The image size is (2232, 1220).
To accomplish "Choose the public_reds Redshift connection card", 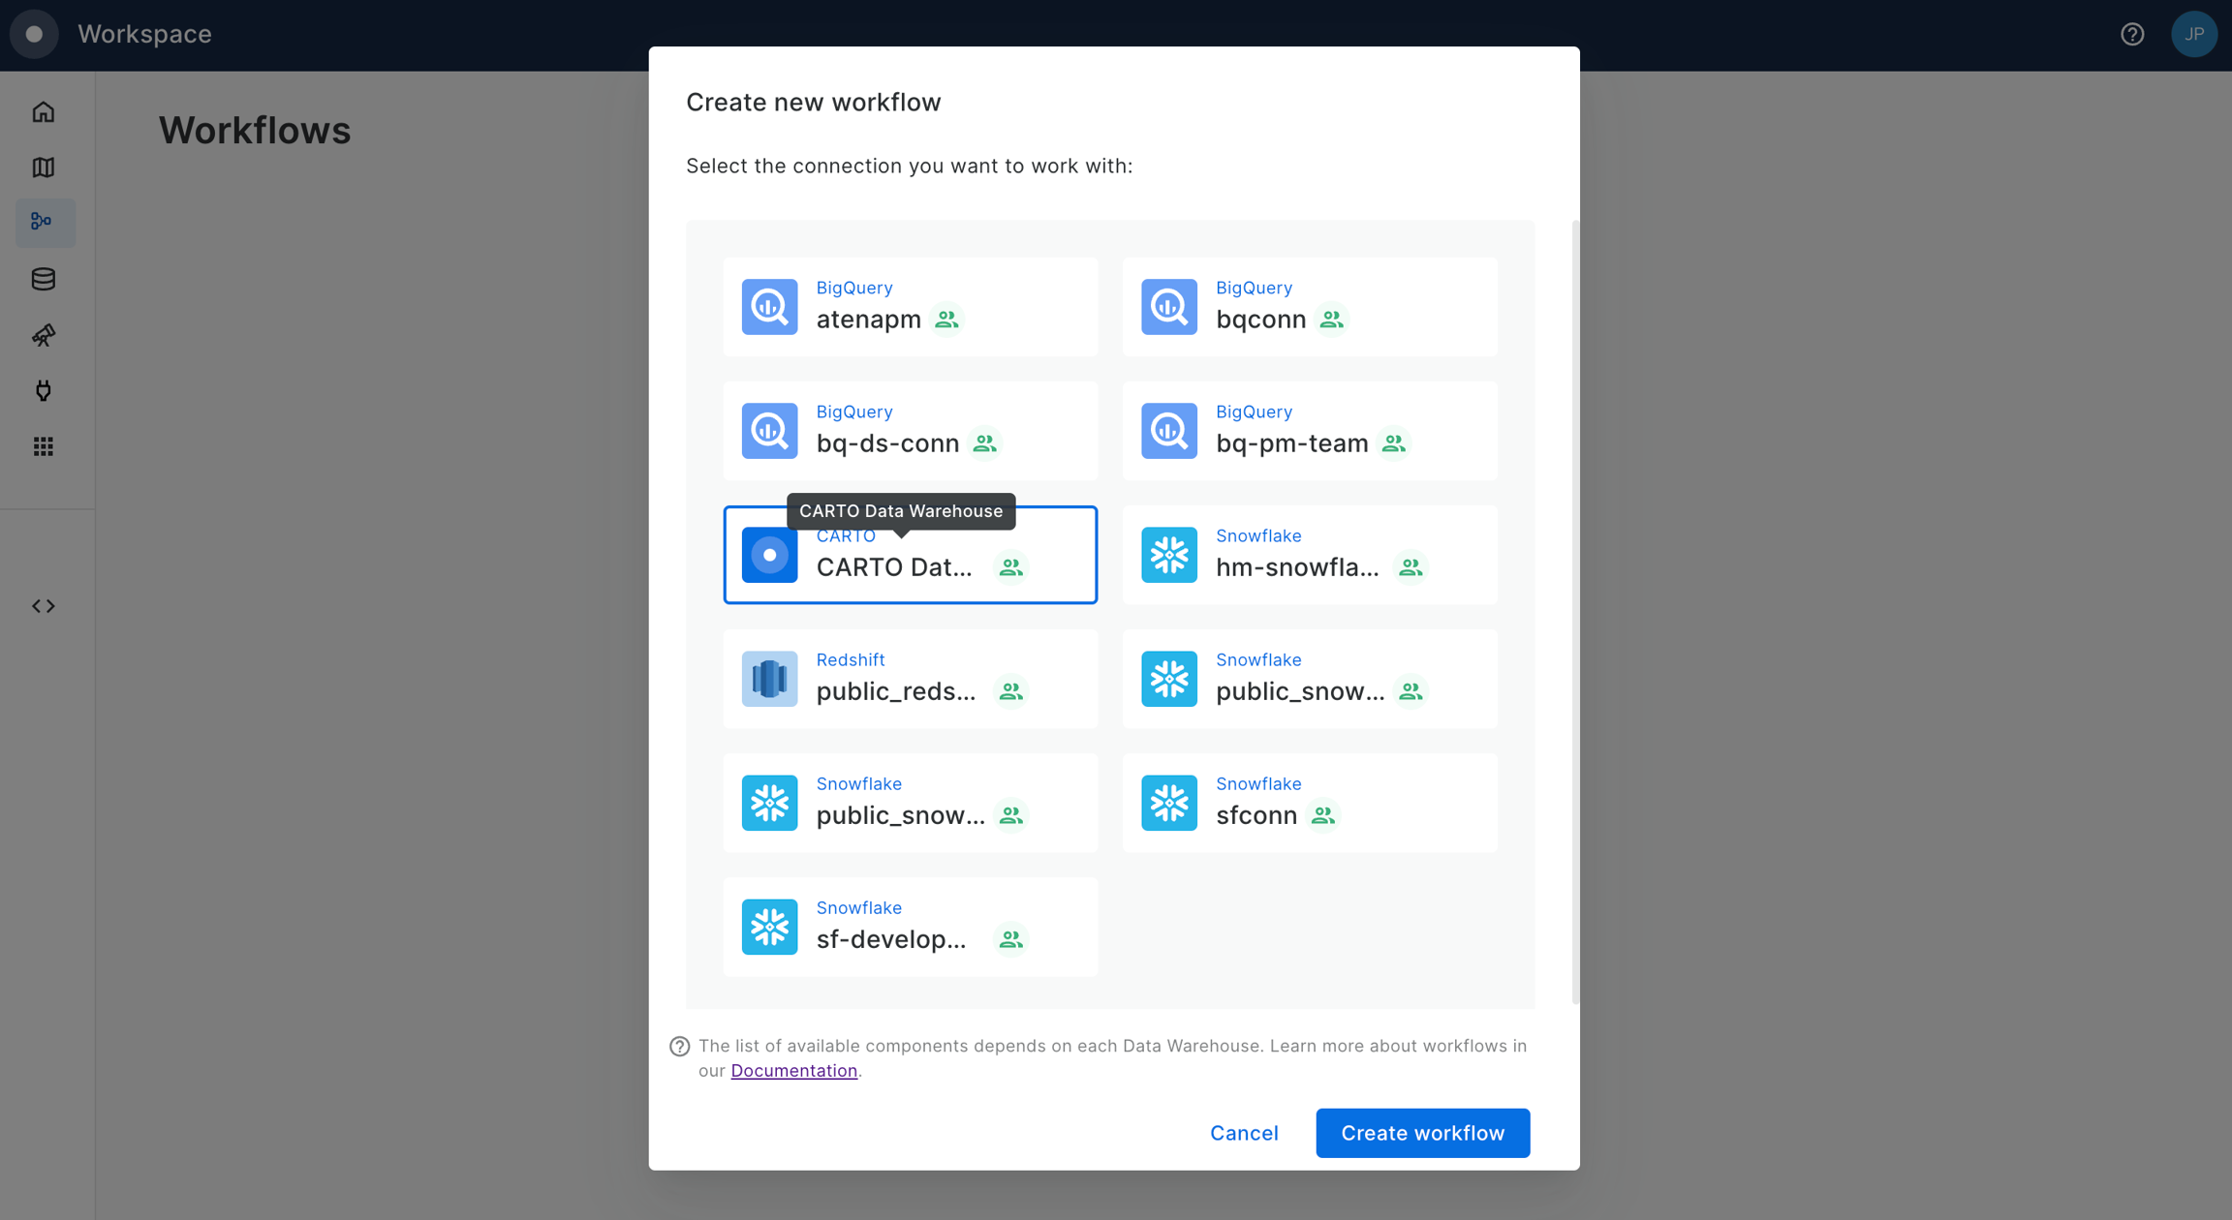I will (x=910, y=679).
